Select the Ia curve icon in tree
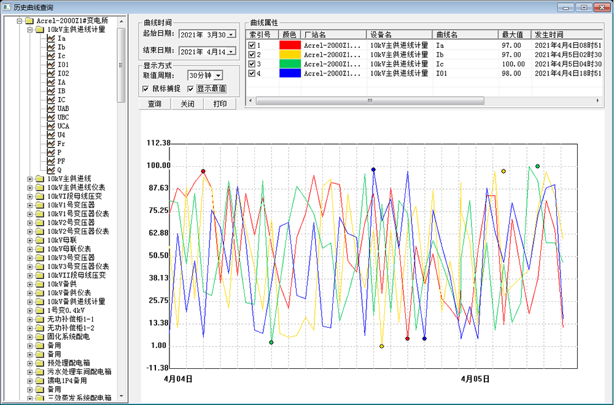 51,38
